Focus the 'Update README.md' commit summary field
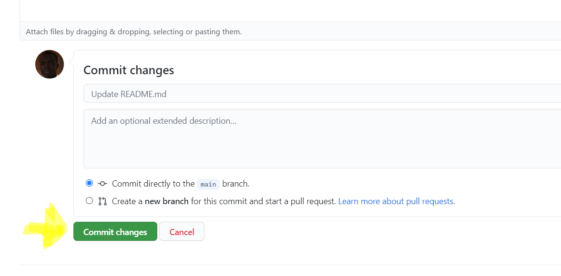This screenshot has width=561, height=276. click(322, 94)
